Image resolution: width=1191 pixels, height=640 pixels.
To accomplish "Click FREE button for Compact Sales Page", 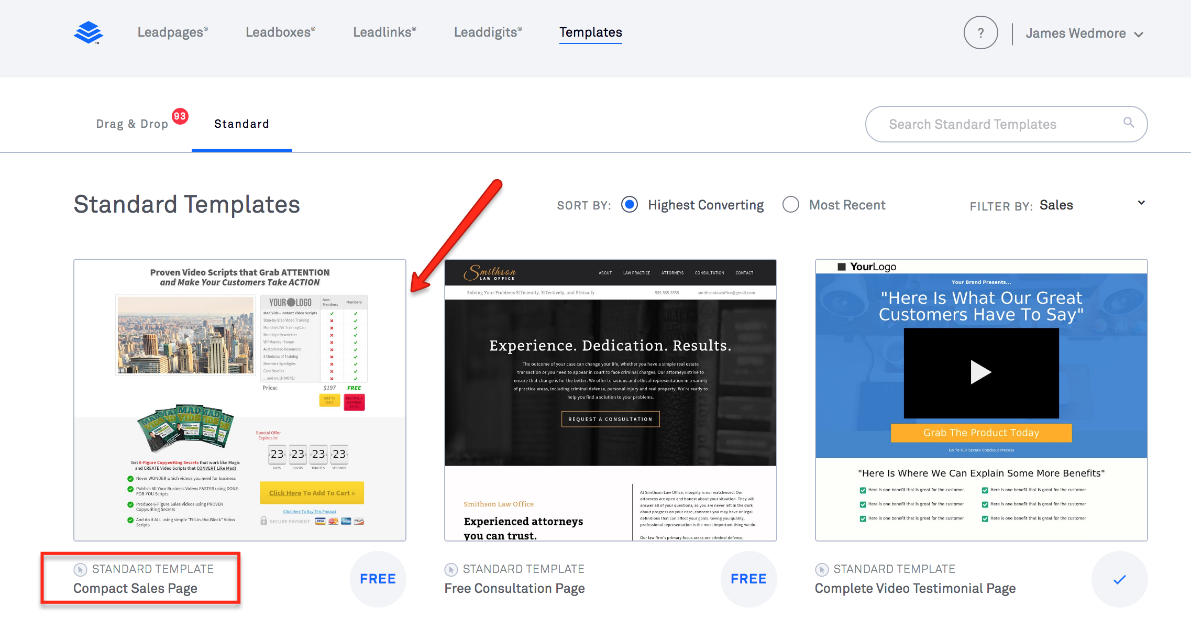I will [x=378, y=579].
